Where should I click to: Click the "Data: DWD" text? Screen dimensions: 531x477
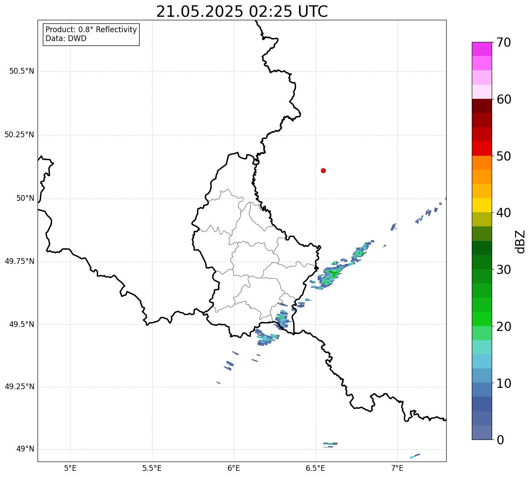pyautogui.click(x=66, y=38)
